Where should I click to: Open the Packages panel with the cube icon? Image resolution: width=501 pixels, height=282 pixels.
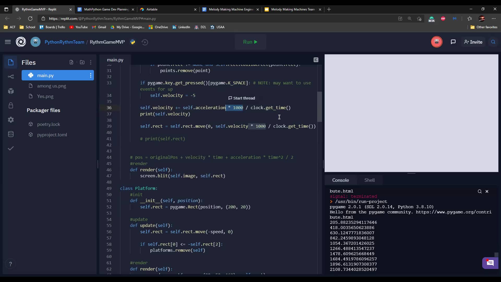pyautogui.click(x=11, y=91)
